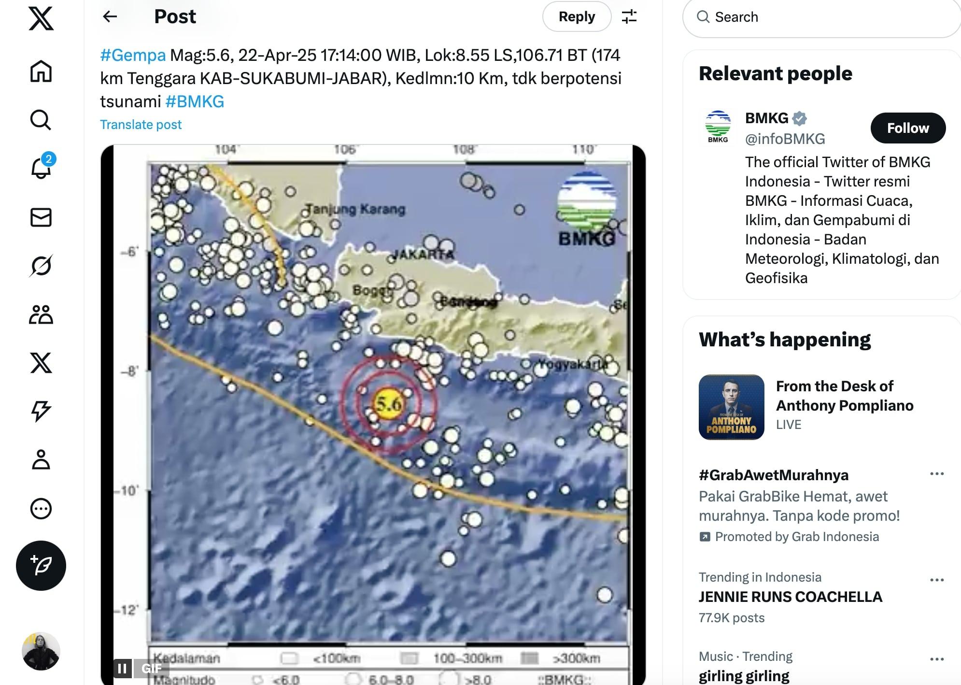Screen dimensions: 961x685
Task: Click the X logo at top of sidebar
Action: click(41, 19)
